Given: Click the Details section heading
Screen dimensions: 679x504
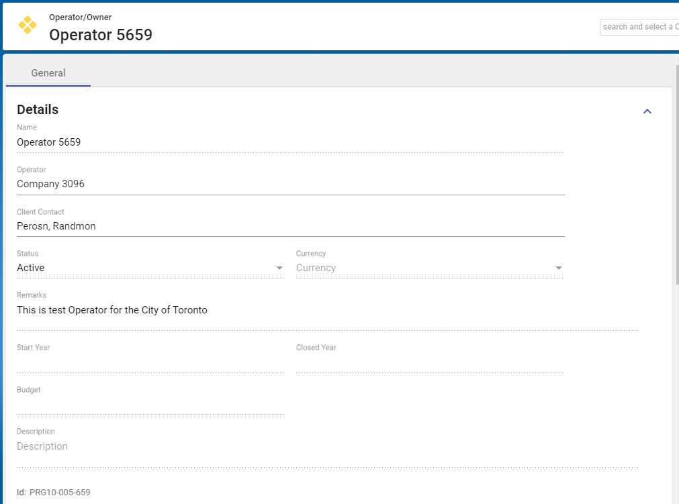Looking at the screenshot, I should click(38, 109).
